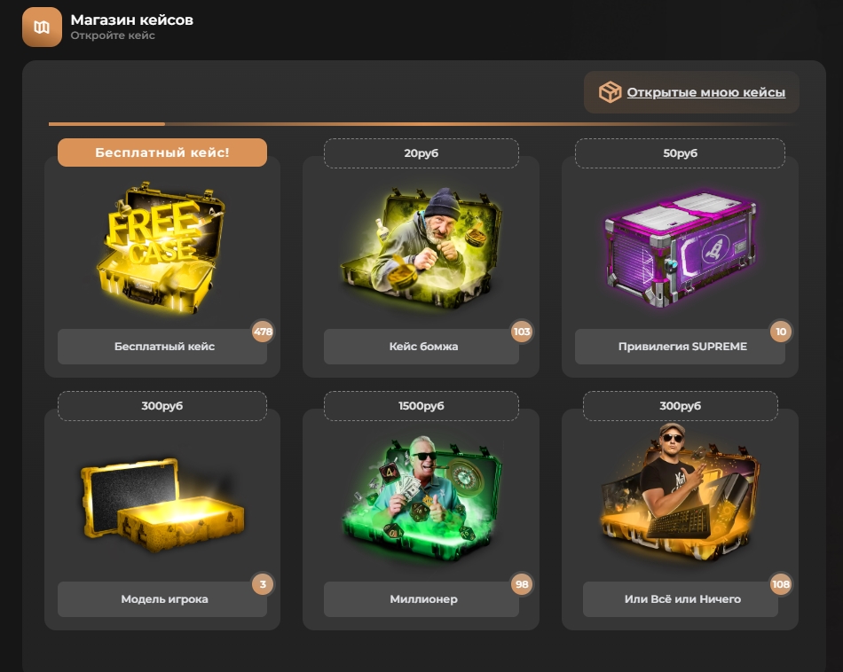
Task: Select the purple SUPREME crate image
Action: [x=681, y=249]
